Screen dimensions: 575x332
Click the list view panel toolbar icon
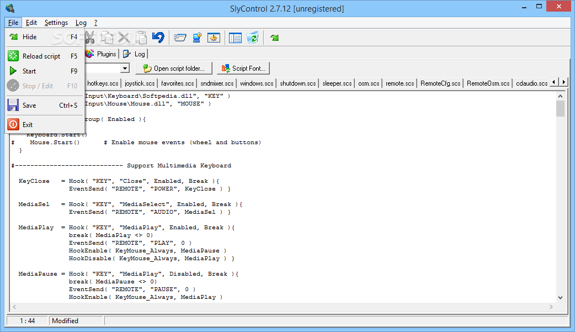coord(235,38)
